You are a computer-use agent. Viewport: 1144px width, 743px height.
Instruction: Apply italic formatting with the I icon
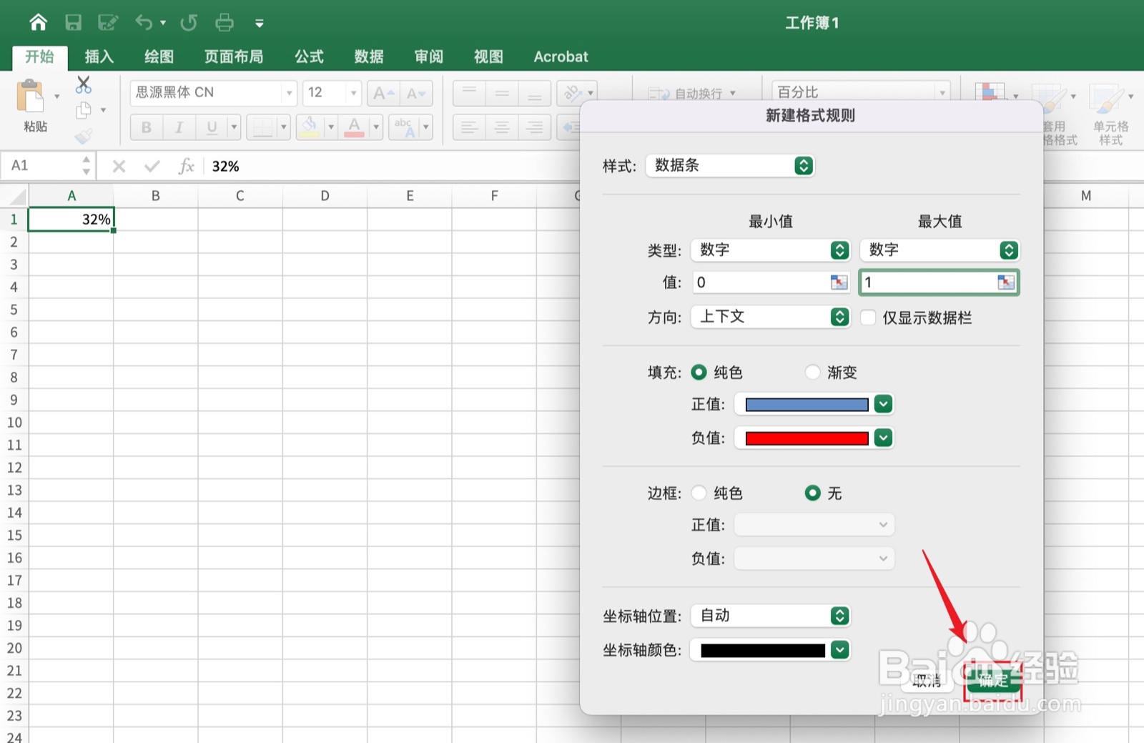click(x=179, y=127)
